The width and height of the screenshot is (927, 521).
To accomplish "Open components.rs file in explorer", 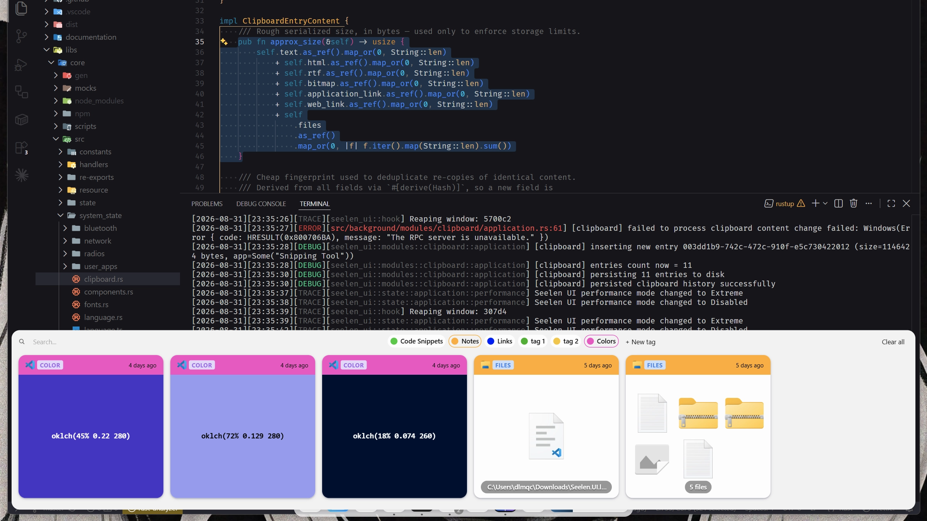I will point(108,292).
